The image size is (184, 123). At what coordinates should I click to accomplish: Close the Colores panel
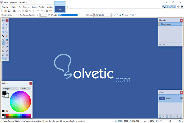[31, 84]
